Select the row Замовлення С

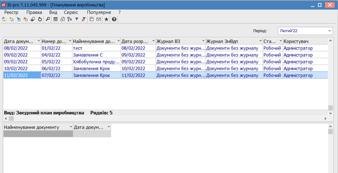click(x=166, y=55)
